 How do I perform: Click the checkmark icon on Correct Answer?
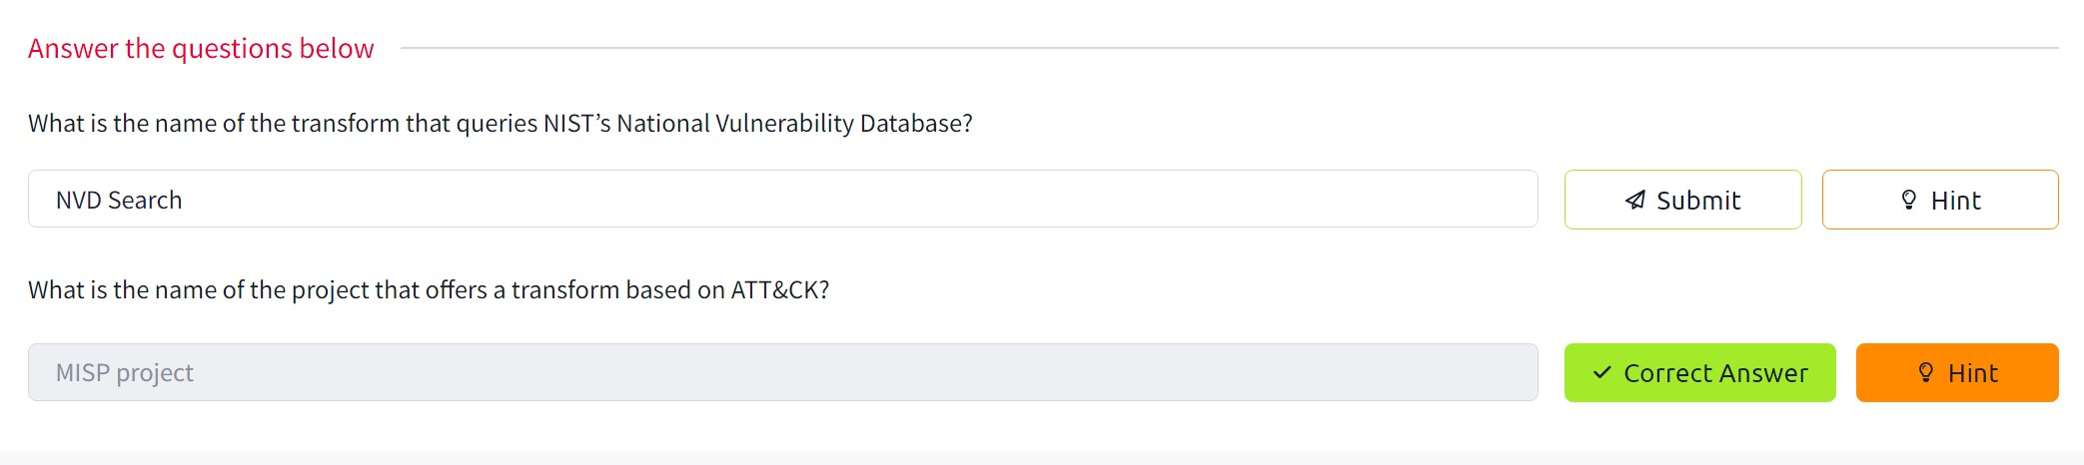click(1602, 373)
